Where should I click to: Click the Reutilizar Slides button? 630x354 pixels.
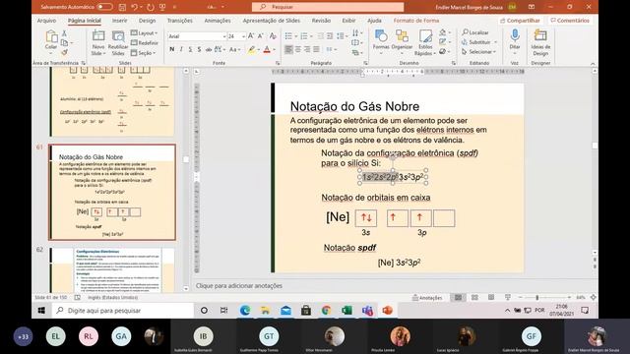tap(118, 43)
